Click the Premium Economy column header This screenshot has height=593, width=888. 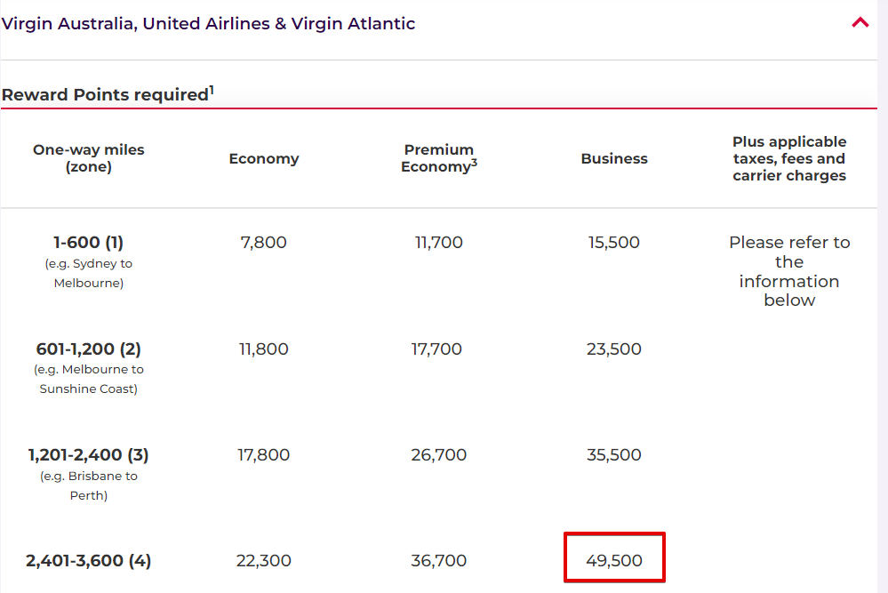click(x=439, y=158)
